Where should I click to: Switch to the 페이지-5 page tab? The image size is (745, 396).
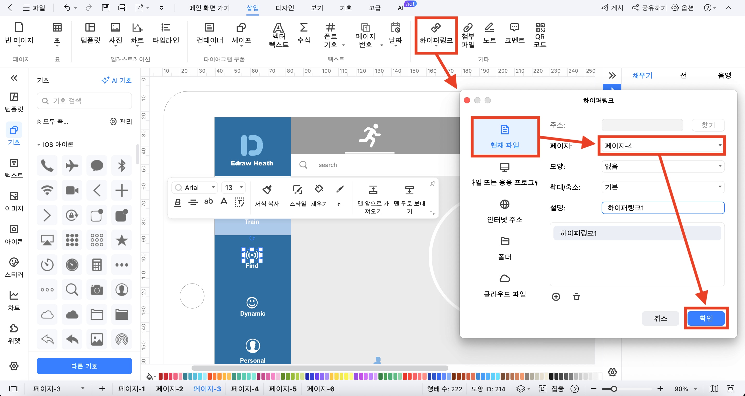click(282, 389)
